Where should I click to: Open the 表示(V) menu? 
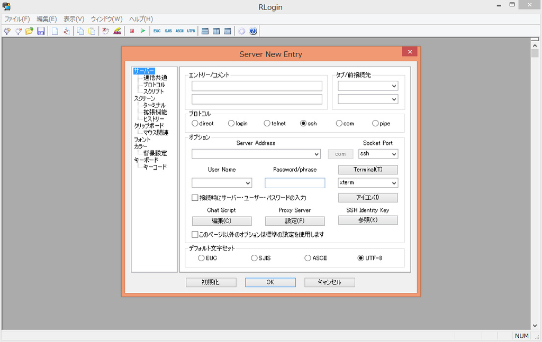click(74, 19)
